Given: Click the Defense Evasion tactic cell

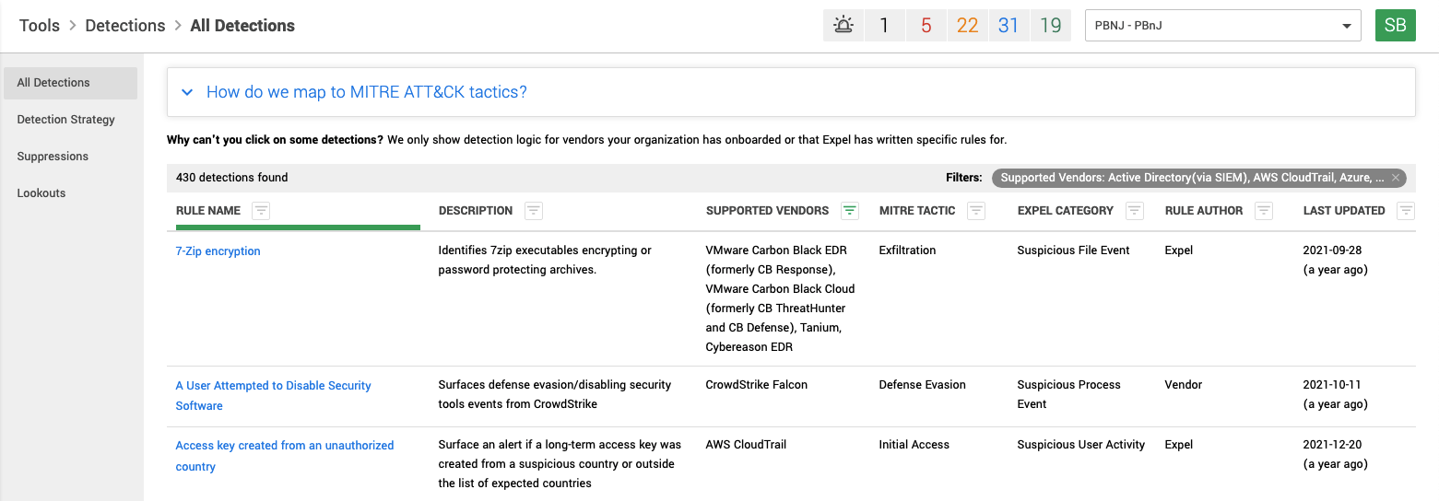Looking at the screenshot, I should click(x=923, y=385).
